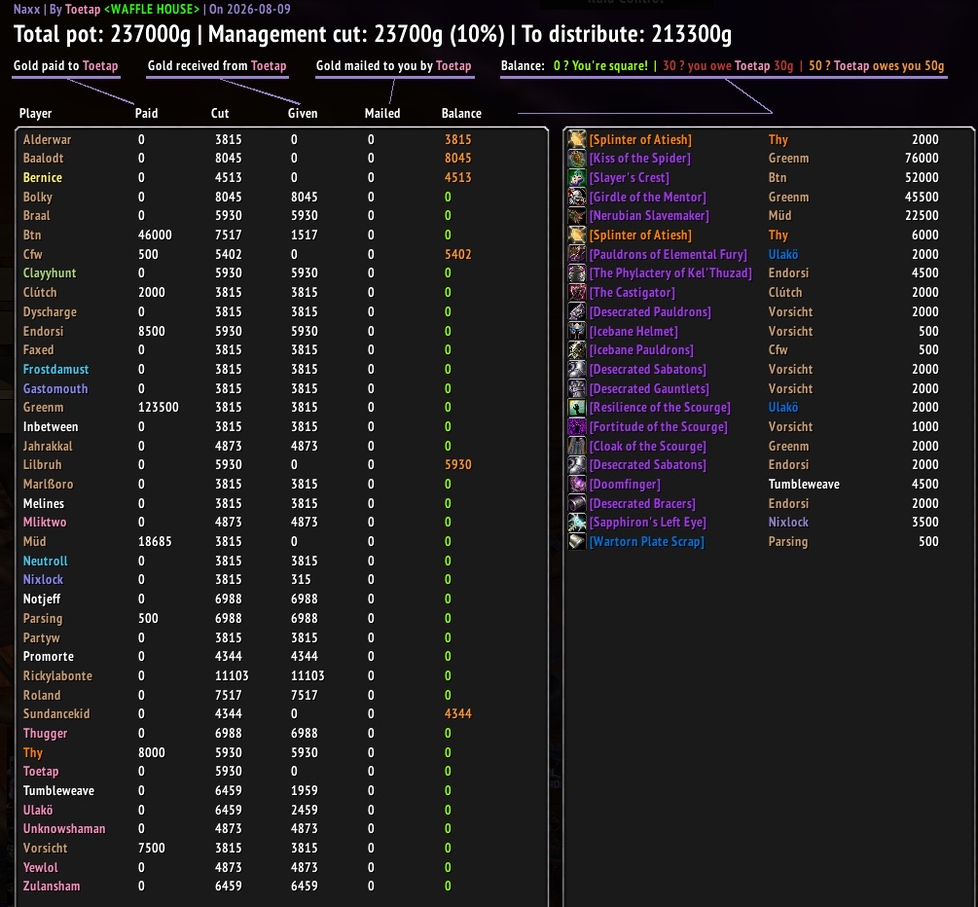Click the Total pot 237000g header text
The height and width of the screenshot is (907, 978).
coord(101,34)
